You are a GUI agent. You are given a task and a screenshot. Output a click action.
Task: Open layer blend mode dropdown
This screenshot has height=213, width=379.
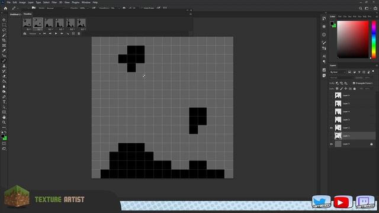tap(341, 78)
